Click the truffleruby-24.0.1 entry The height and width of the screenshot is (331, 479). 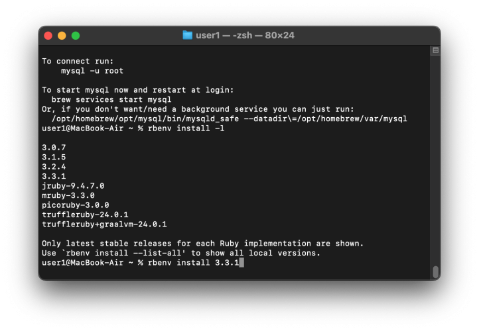[x=85, y=215]
